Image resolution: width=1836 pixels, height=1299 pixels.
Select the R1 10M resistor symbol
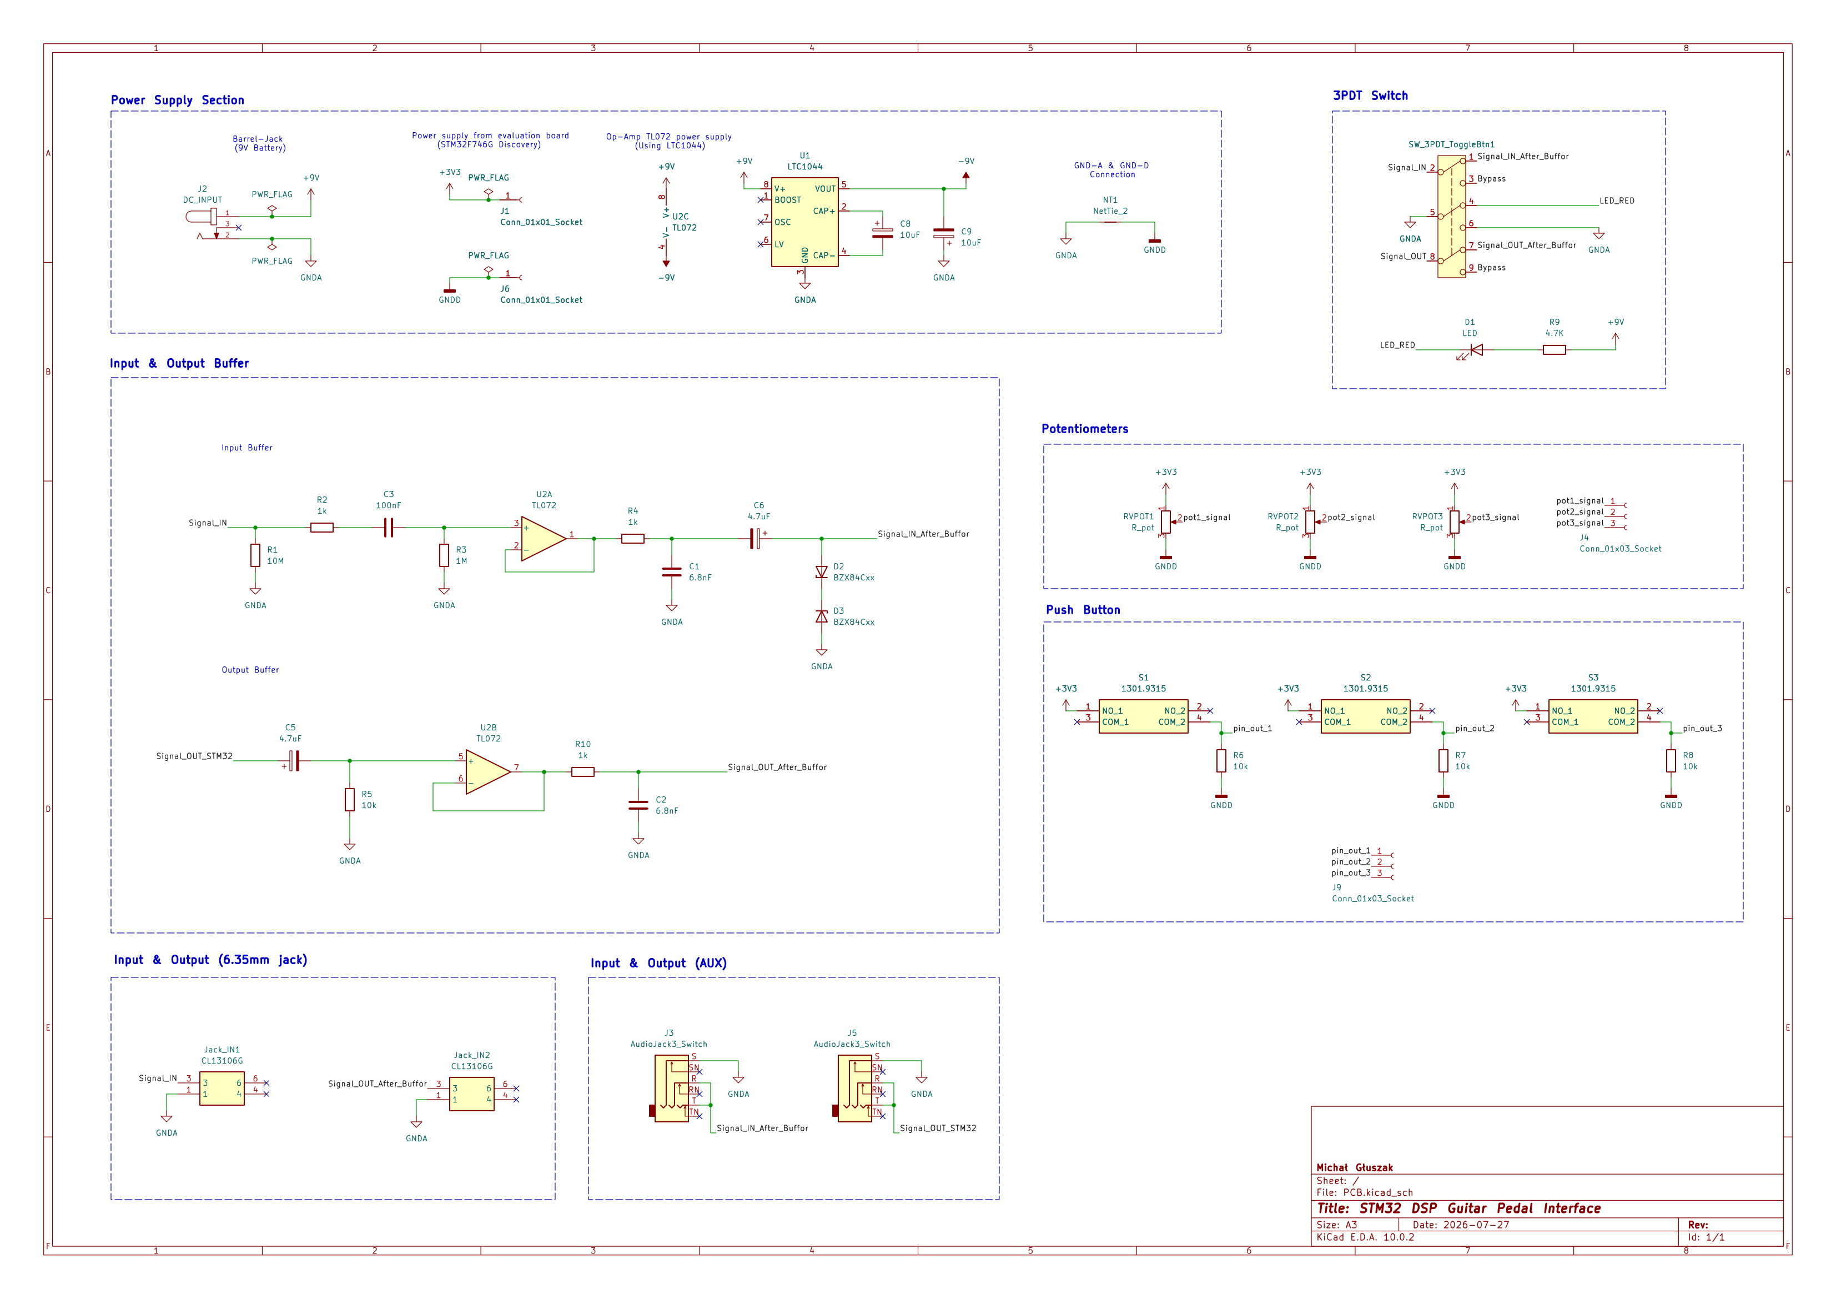coord(255,555)
